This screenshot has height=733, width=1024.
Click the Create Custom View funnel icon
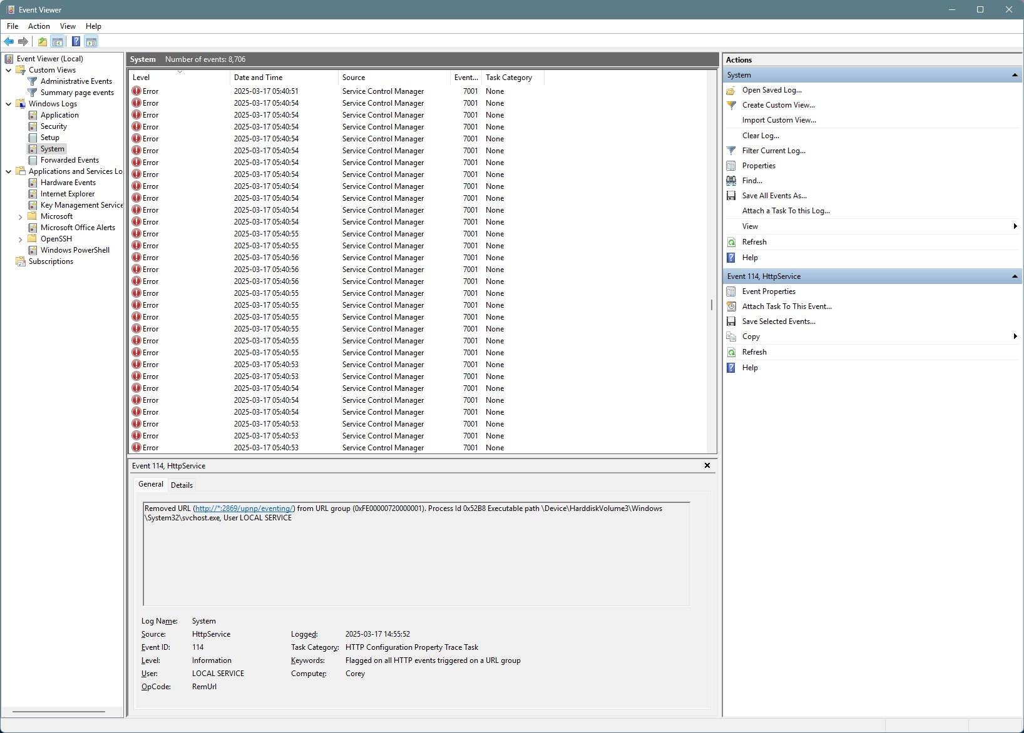tap(731, 105)
